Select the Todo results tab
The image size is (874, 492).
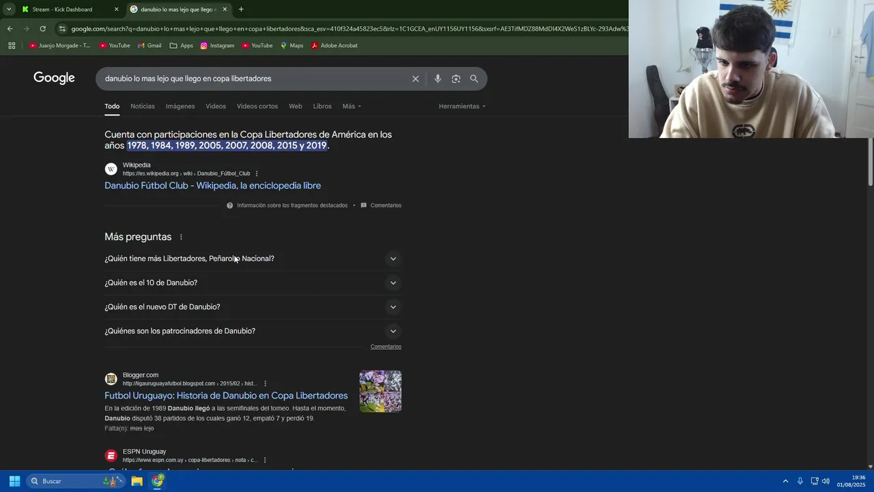(112, 106)
